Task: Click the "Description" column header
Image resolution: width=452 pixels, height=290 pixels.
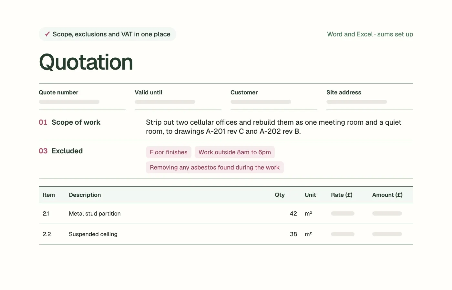Action: pos(85,195)
